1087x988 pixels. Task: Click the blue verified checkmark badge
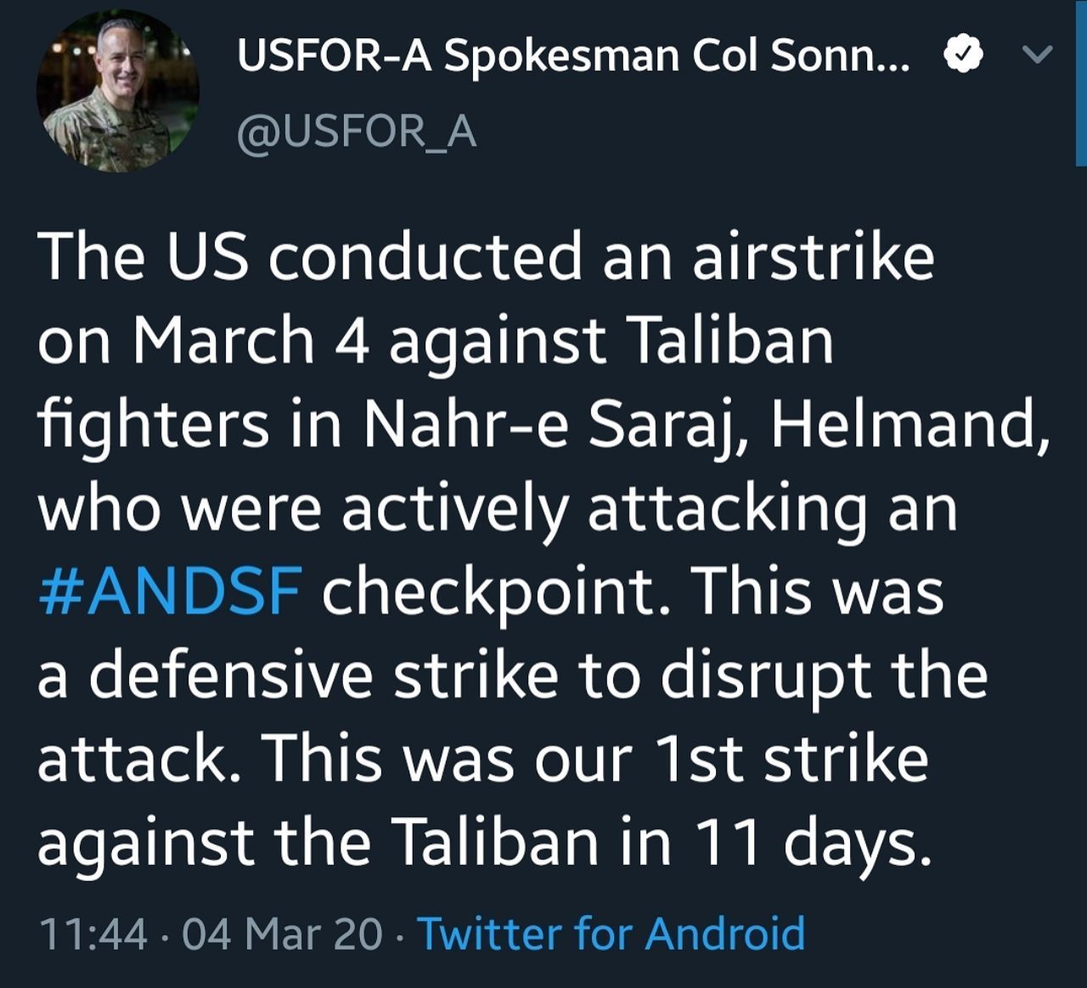(963, 55)
